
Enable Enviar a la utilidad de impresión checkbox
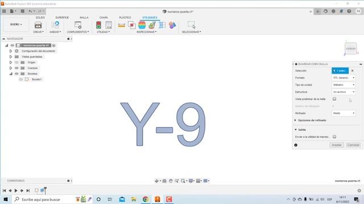(x=334, y=137)
